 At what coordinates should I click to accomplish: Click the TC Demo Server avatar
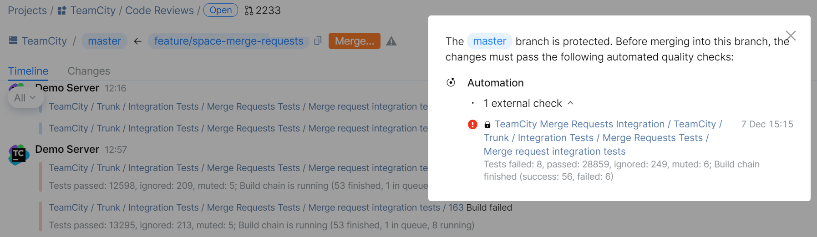pos(18,155)
